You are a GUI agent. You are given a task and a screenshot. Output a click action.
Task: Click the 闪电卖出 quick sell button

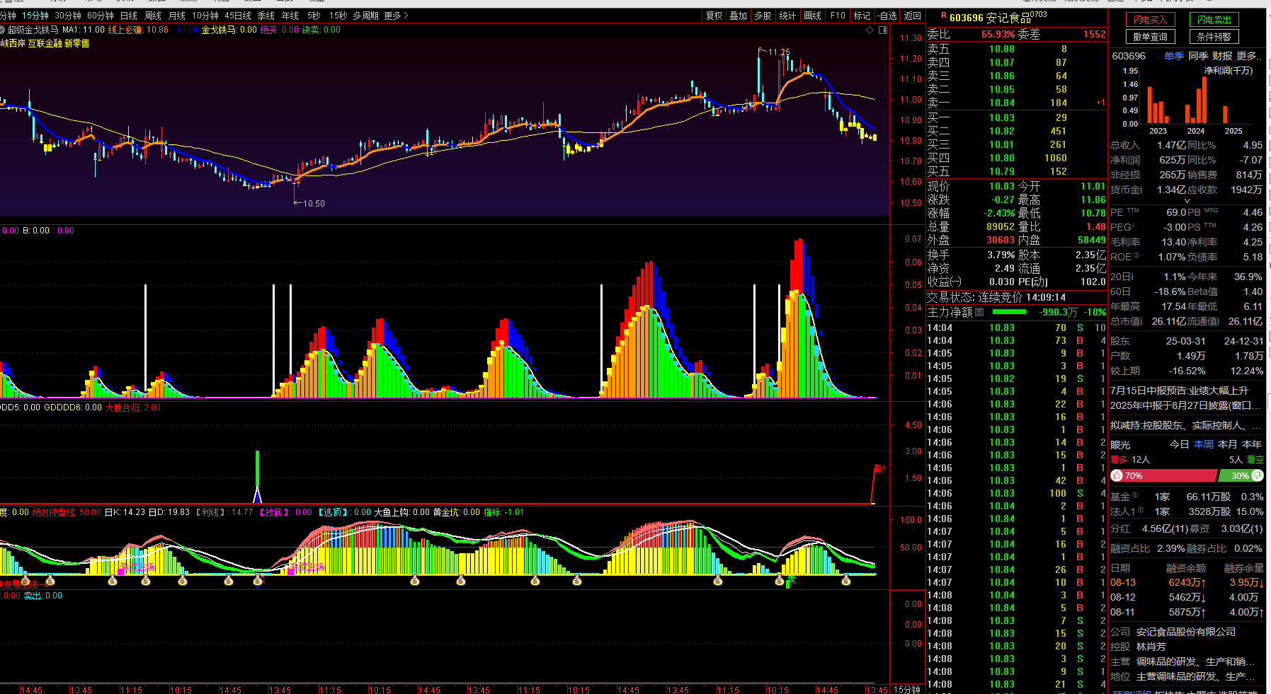(x=1214, y=20)
